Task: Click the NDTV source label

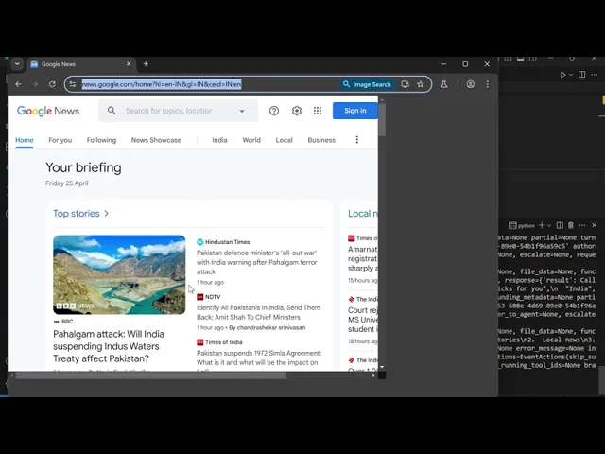Action: (x=213, y=297)
